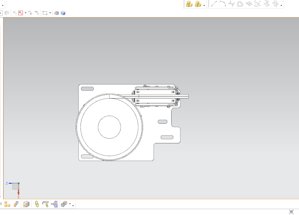Viewport: 299px width, 215px height.
Task: Select the Line curve tool
Action: (x=214, y=4)
